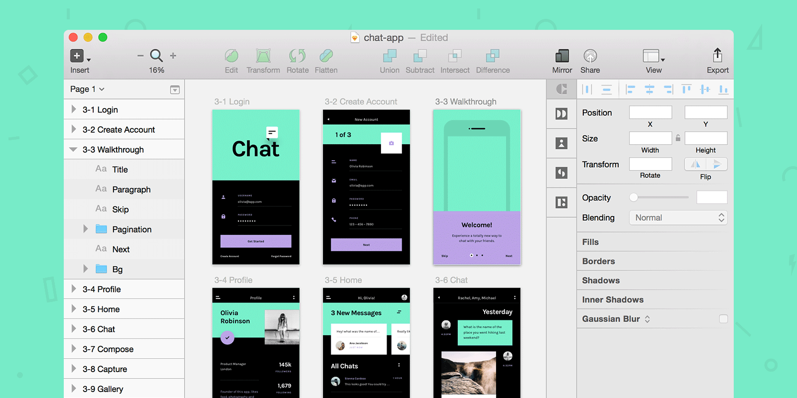797x398 pixels.
Task: Open the Share option
Action: coord(590,56)
